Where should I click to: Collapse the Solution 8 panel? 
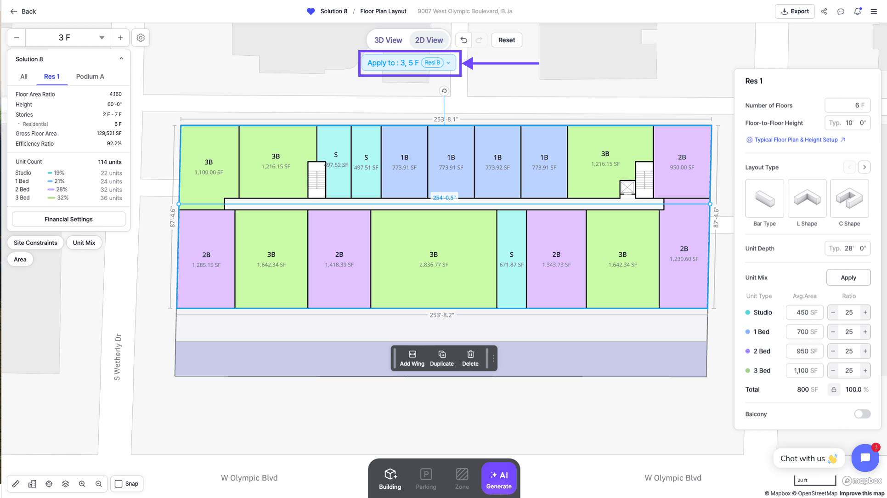click(121, 59)
